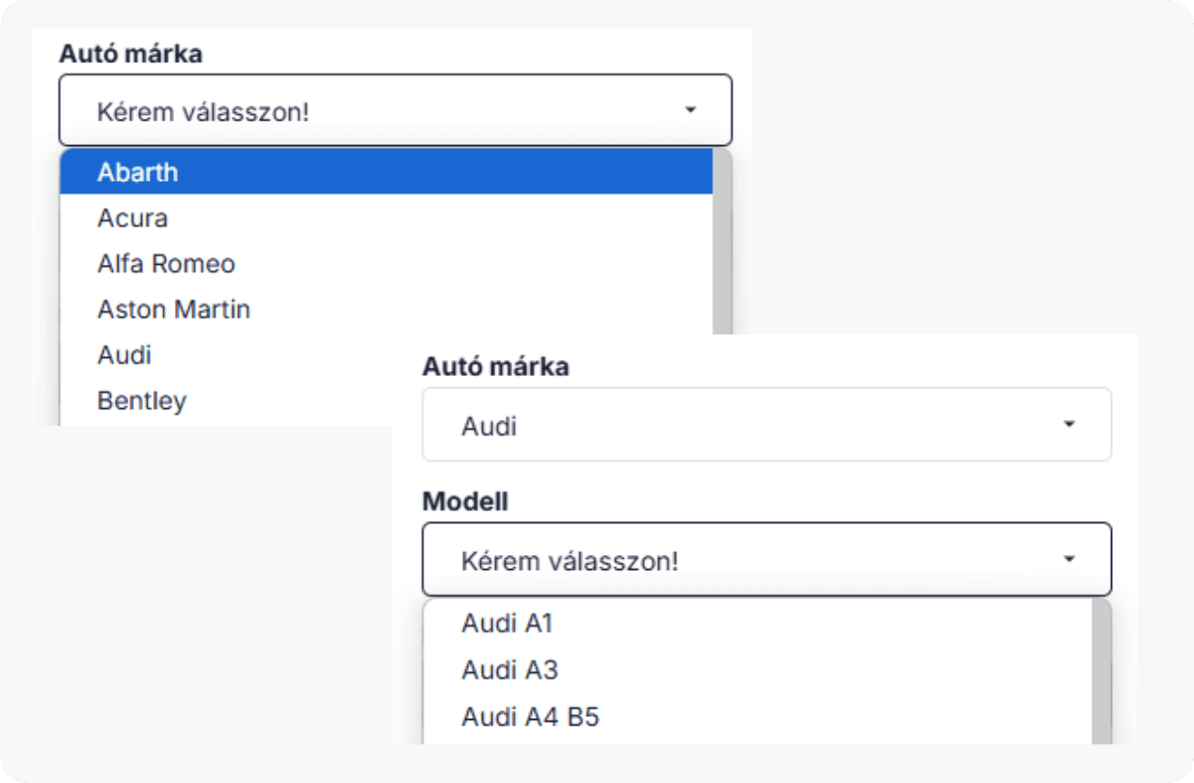Click the Modell field label
Viewport: 1194px width, 783px height.
tap(465, 502)
